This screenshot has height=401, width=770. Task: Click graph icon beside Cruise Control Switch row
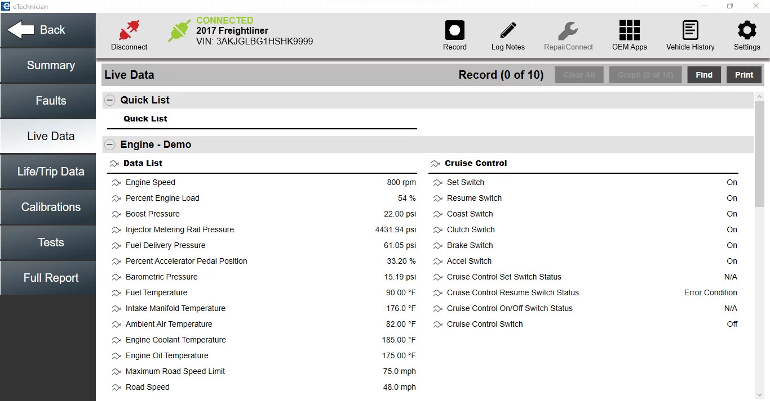tap(437, 325)
